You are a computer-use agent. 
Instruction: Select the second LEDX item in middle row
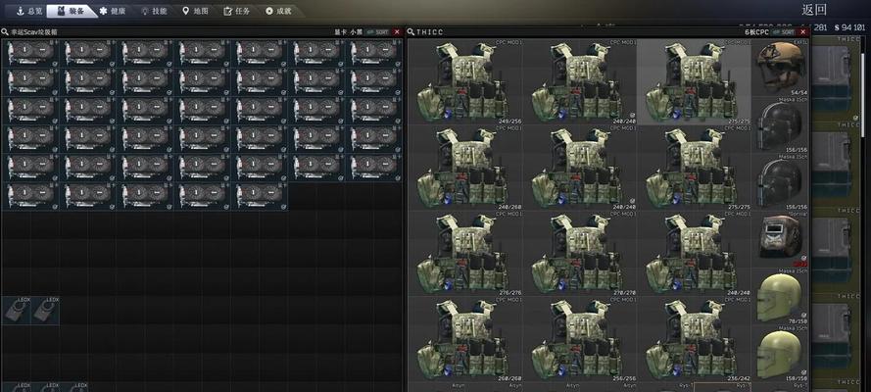coord(45,311)
